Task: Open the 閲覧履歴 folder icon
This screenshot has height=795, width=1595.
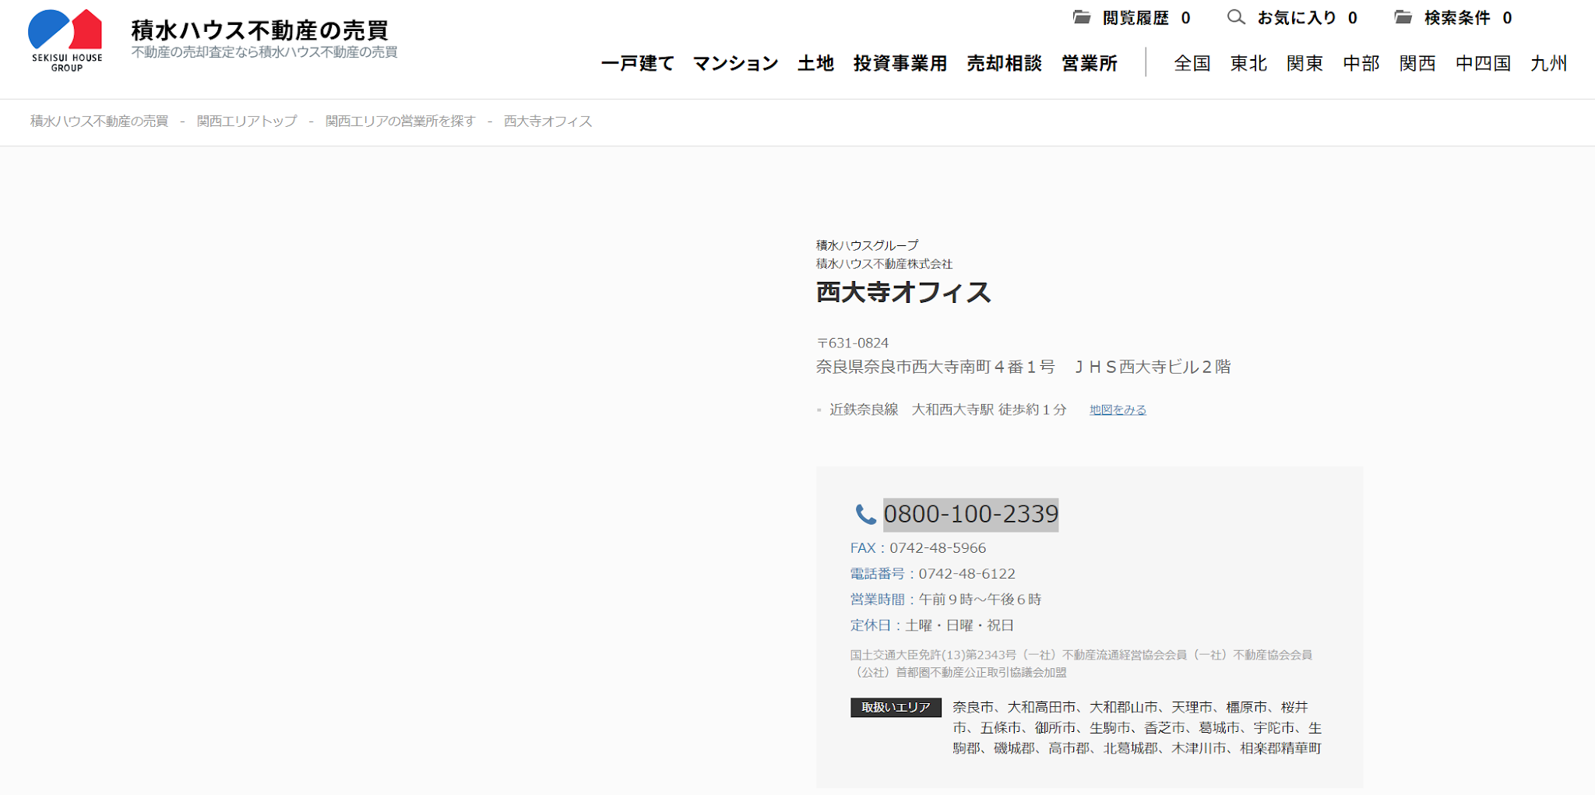Action: (1082, 17)
